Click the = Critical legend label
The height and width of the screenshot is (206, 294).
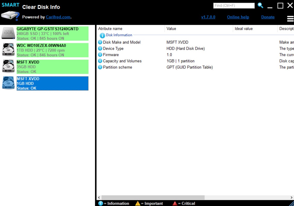186,203
